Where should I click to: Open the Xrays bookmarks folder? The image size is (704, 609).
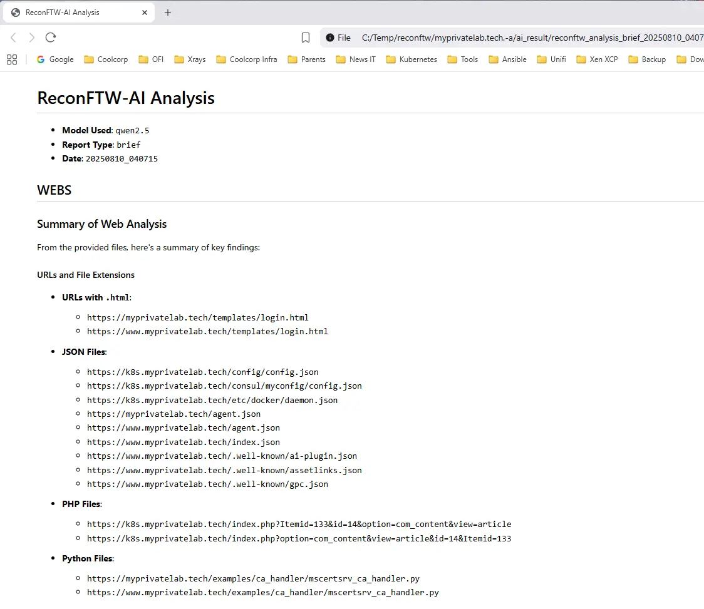[190, 59]
